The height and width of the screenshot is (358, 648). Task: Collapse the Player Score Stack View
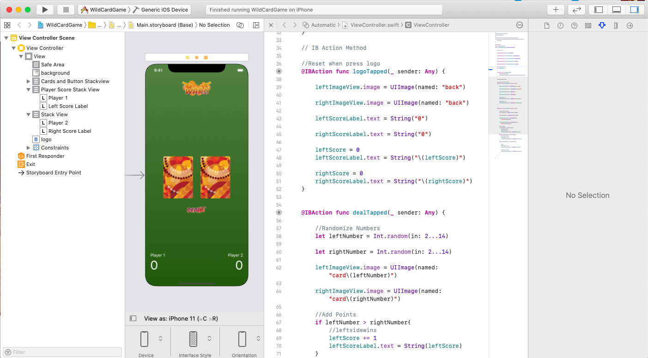(x=29, y=89)
